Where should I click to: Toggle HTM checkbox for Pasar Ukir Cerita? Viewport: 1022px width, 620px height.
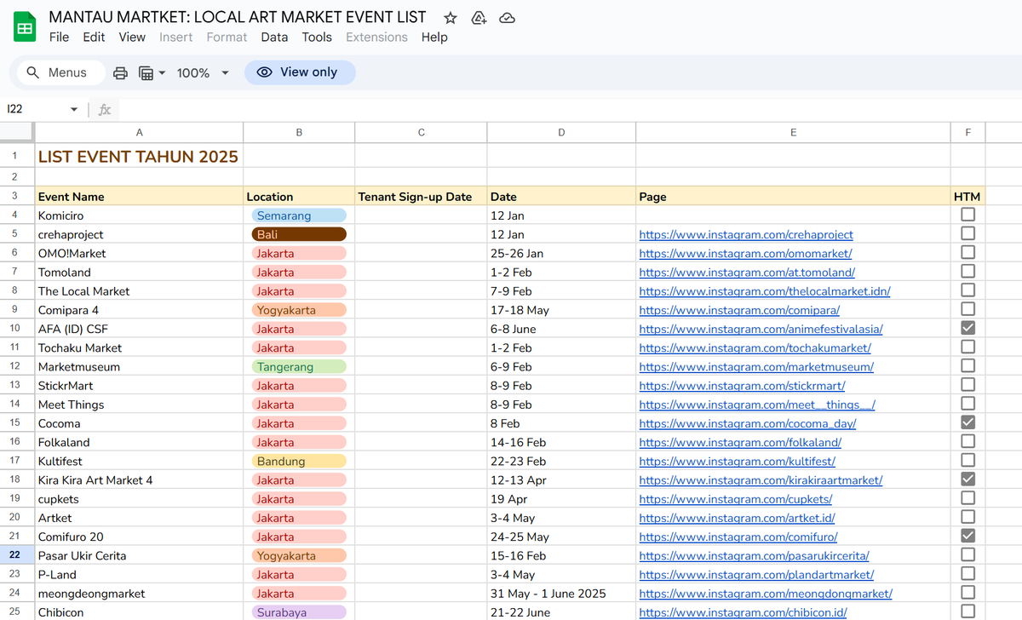[967, 554]
